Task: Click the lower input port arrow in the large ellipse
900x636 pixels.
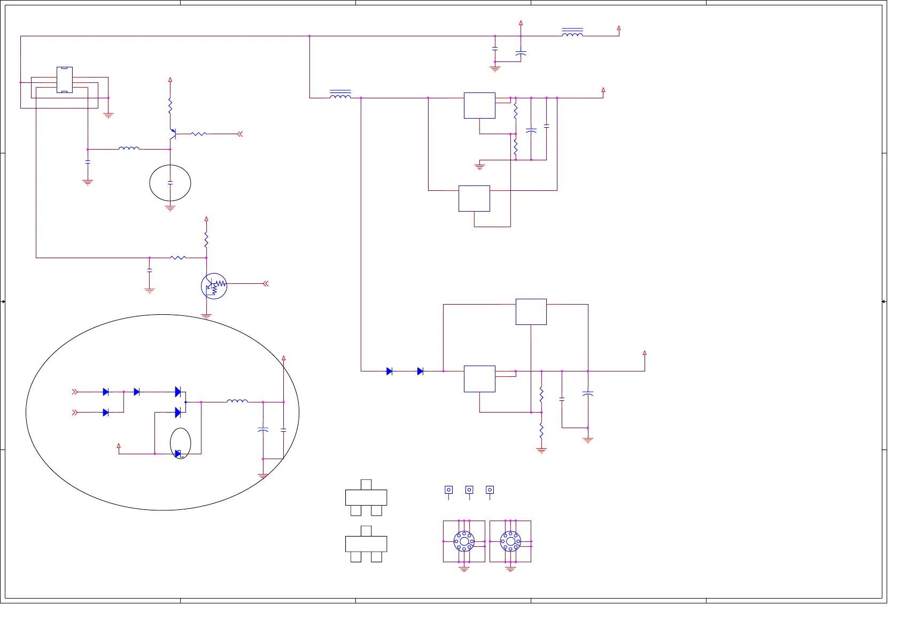Action: [x=75, y=413]
